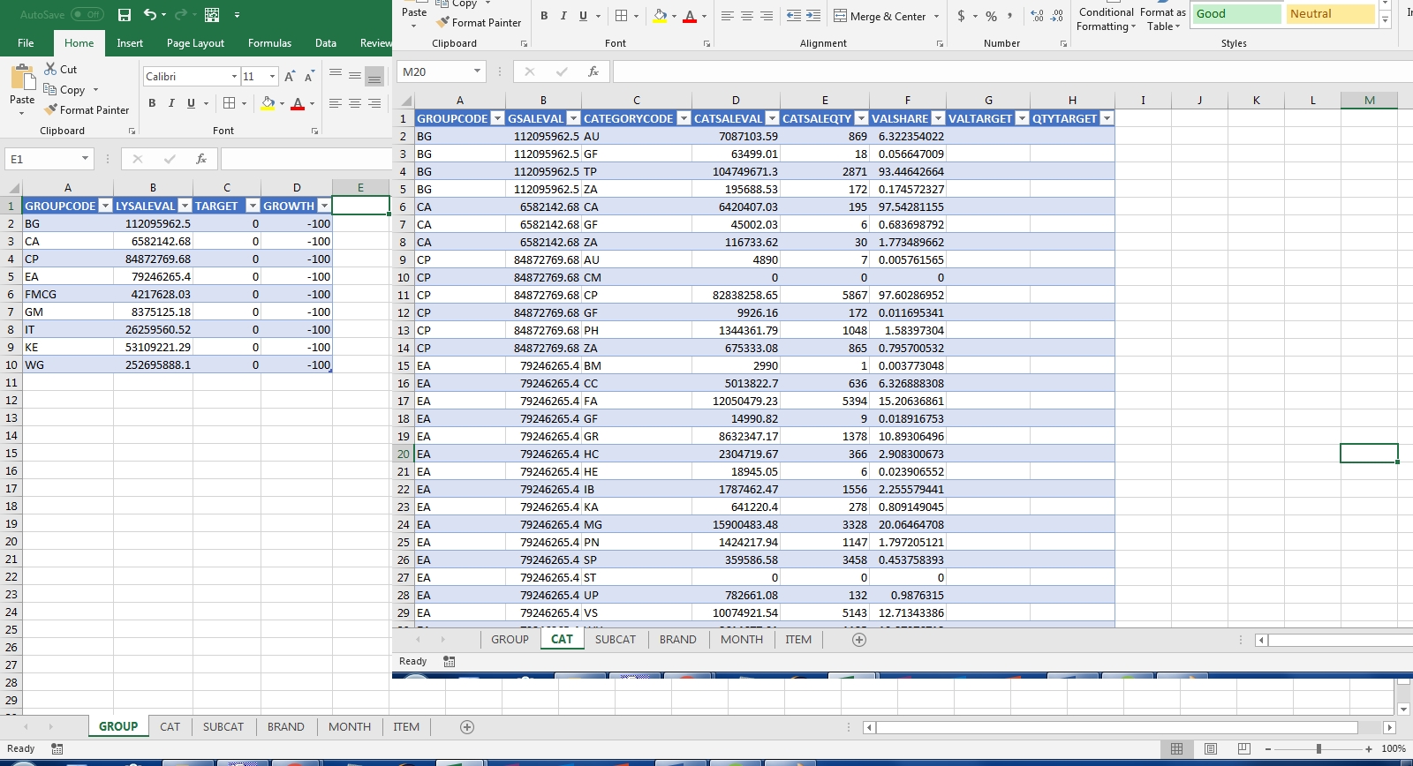Viewport: 1413px width, 766px height.
Task: Open Conditional Formatting menu
Action: [1107, 19]
